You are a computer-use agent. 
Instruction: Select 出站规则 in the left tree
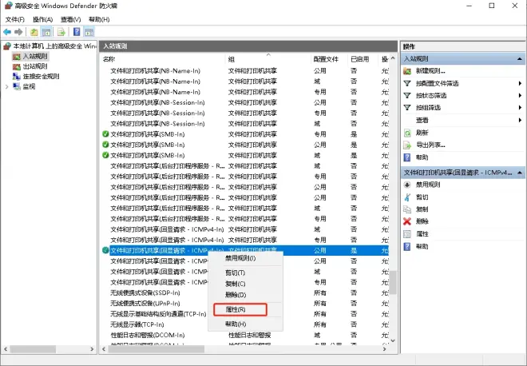pyautogui.click(x=35, y=66)
